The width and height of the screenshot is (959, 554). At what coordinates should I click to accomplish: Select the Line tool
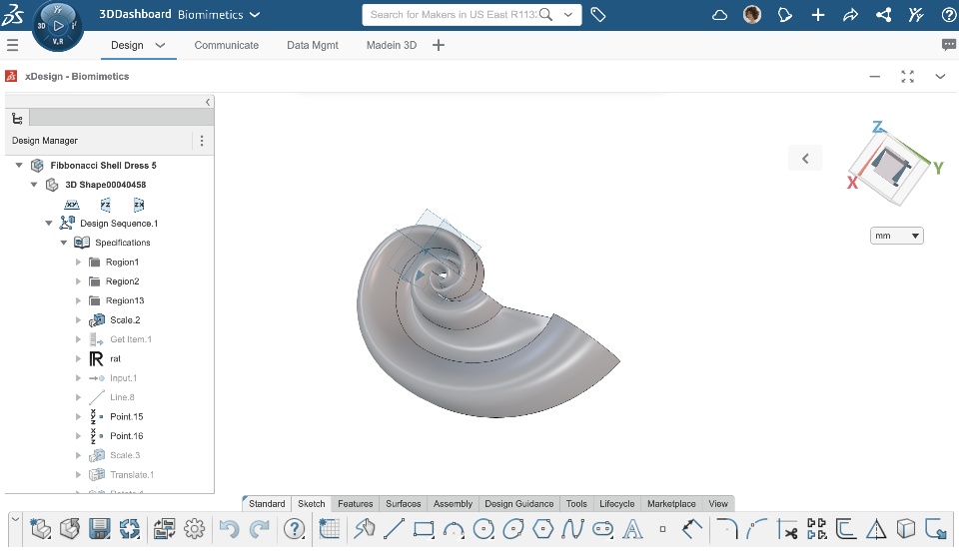pyautogui.click(x=394, y=528)
